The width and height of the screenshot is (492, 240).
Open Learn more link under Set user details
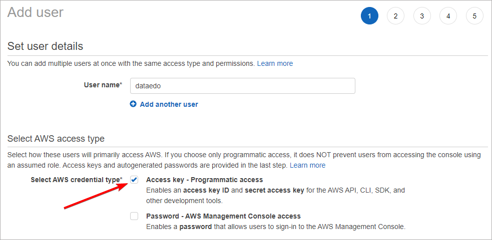pyautogui.click(x=275, y=63)
